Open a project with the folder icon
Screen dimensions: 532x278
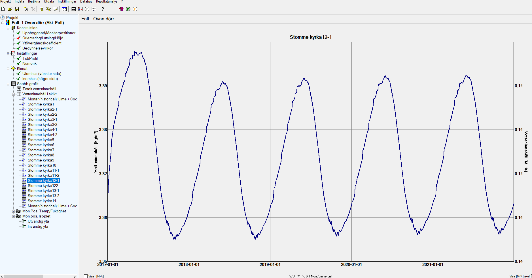click(10, 9)
